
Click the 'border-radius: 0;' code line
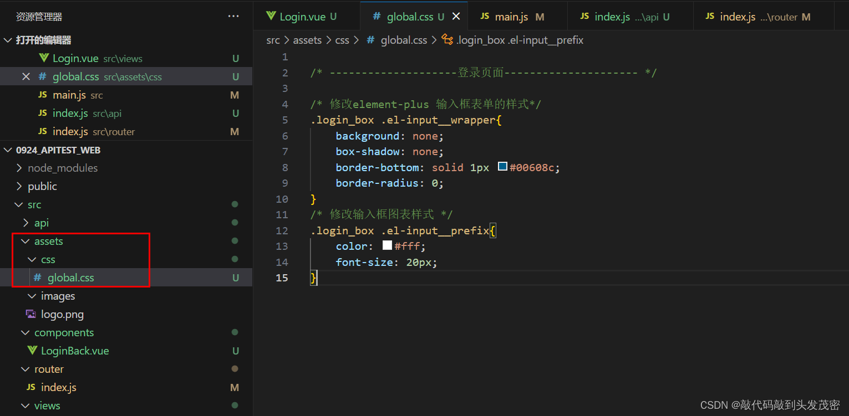click(x=390, y=183)
